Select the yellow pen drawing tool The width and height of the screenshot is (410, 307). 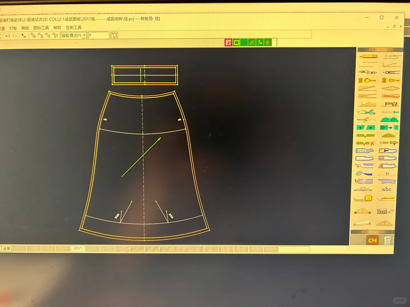coord(369,57)
